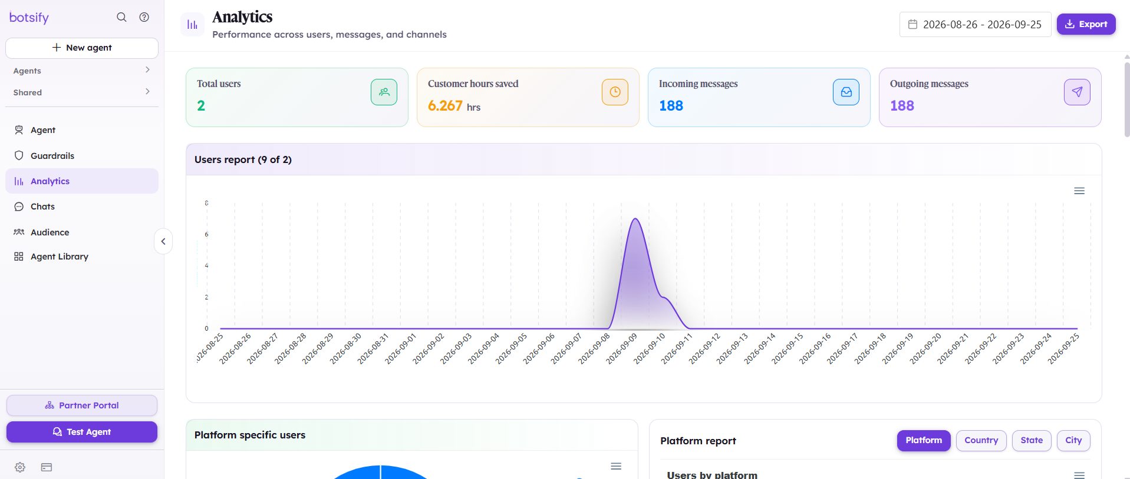The image size is (1130, 479).
Task: Click the Outgoing messages paper plane icon
Action: [1077, 92]
